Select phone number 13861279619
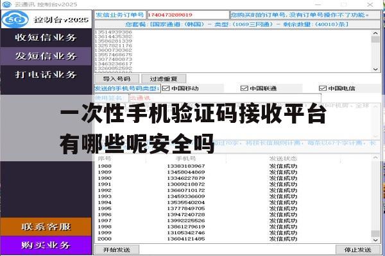Viewport: 385px width, 256px height. [186, 227]
